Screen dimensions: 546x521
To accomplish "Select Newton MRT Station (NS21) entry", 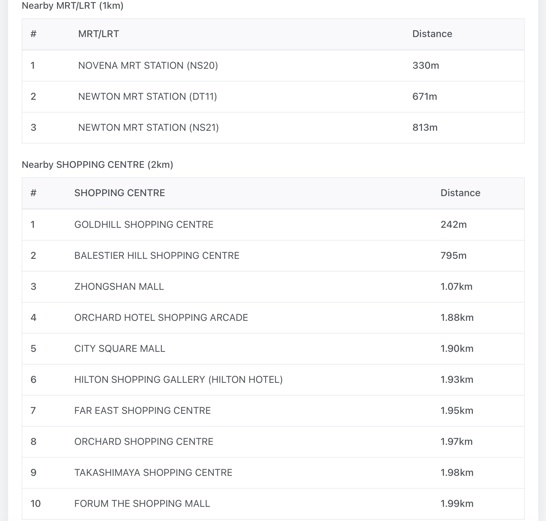I will coord(148,127).
